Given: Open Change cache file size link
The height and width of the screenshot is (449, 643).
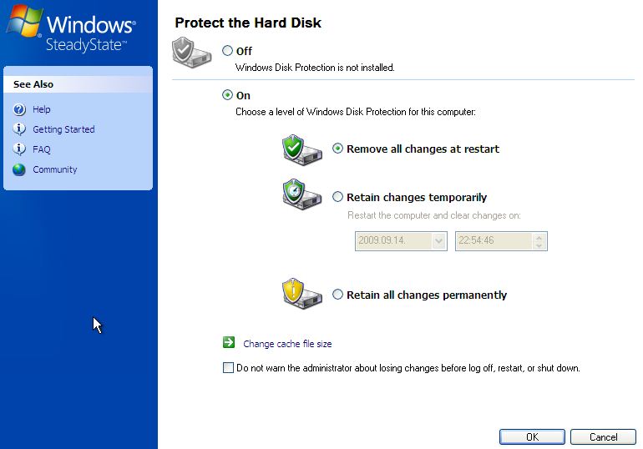Looking at the screenshot, I should [x=287, y=344].
